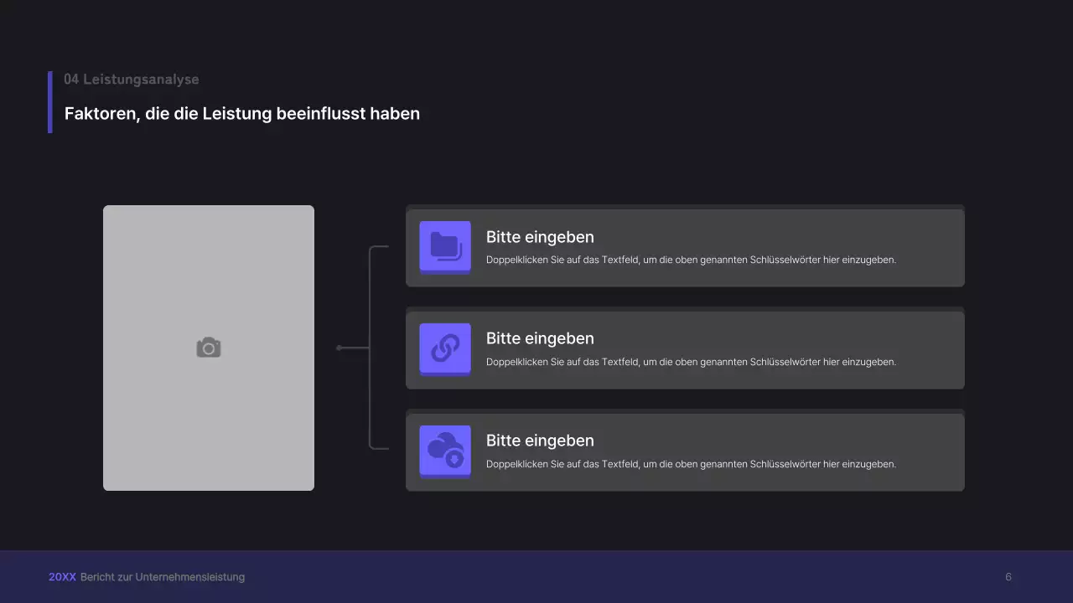This screenshot has width=1073, height=603.
Task: Click "Bericht zur Unternehmensleistung" footer text
Action: [163, 577]
